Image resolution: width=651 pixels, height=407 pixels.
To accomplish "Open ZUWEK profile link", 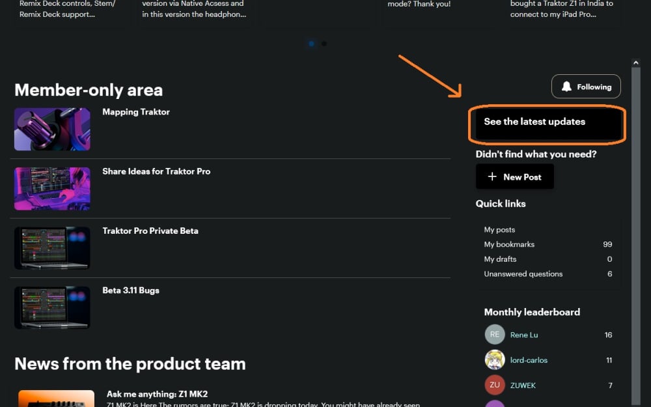I will click(x=523, y=386).
